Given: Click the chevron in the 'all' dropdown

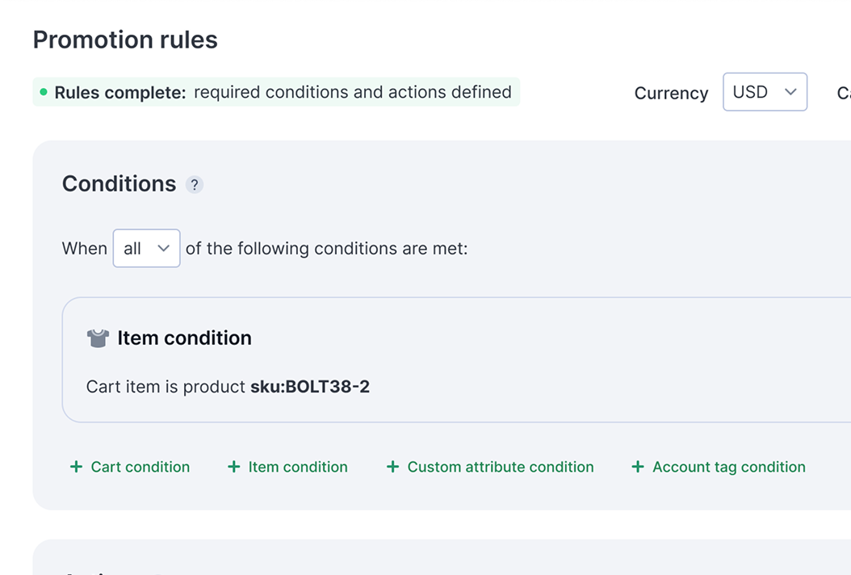Looking at the screenshot, I should coord(163,249).
